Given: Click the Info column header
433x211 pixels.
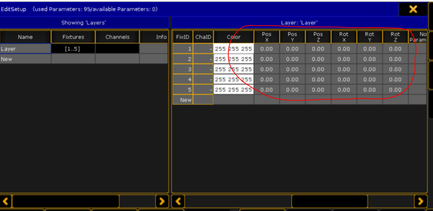Looking at the screenshot, I should pyautogui.click(x=154, y=37).
